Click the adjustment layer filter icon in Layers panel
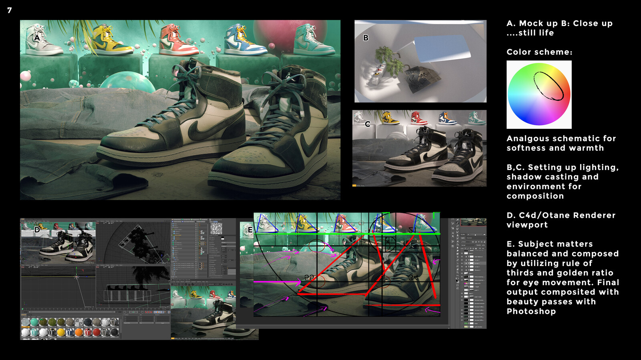This screenshot has width=641, height=360. 476,242
